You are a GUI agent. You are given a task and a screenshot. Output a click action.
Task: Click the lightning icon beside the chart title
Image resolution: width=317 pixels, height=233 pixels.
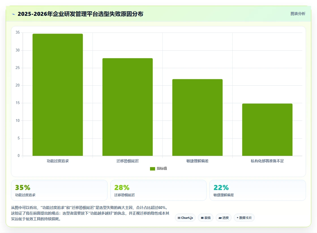coord(14,14)
